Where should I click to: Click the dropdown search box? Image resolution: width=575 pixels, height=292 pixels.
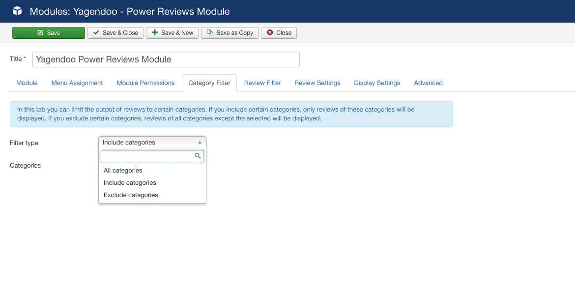pyautogui.click(x=148, y=156)
